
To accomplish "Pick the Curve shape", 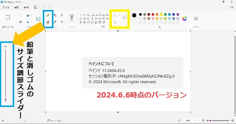I will tap(85, 15).
